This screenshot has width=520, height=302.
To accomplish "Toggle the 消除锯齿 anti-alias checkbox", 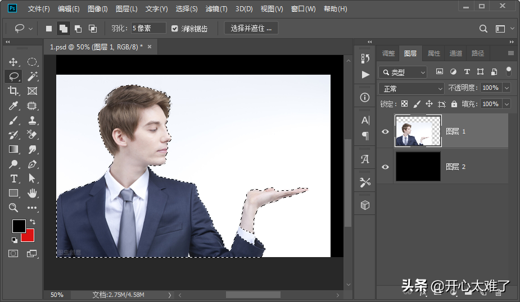I will (x=175, y=29).
